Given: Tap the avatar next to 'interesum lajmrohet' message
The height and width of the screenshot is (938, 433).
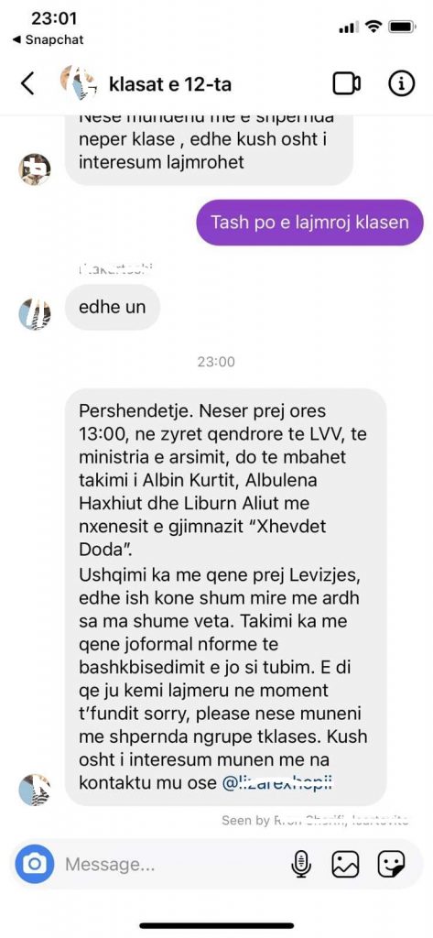Looking at the screenshot, I should 35,169.
